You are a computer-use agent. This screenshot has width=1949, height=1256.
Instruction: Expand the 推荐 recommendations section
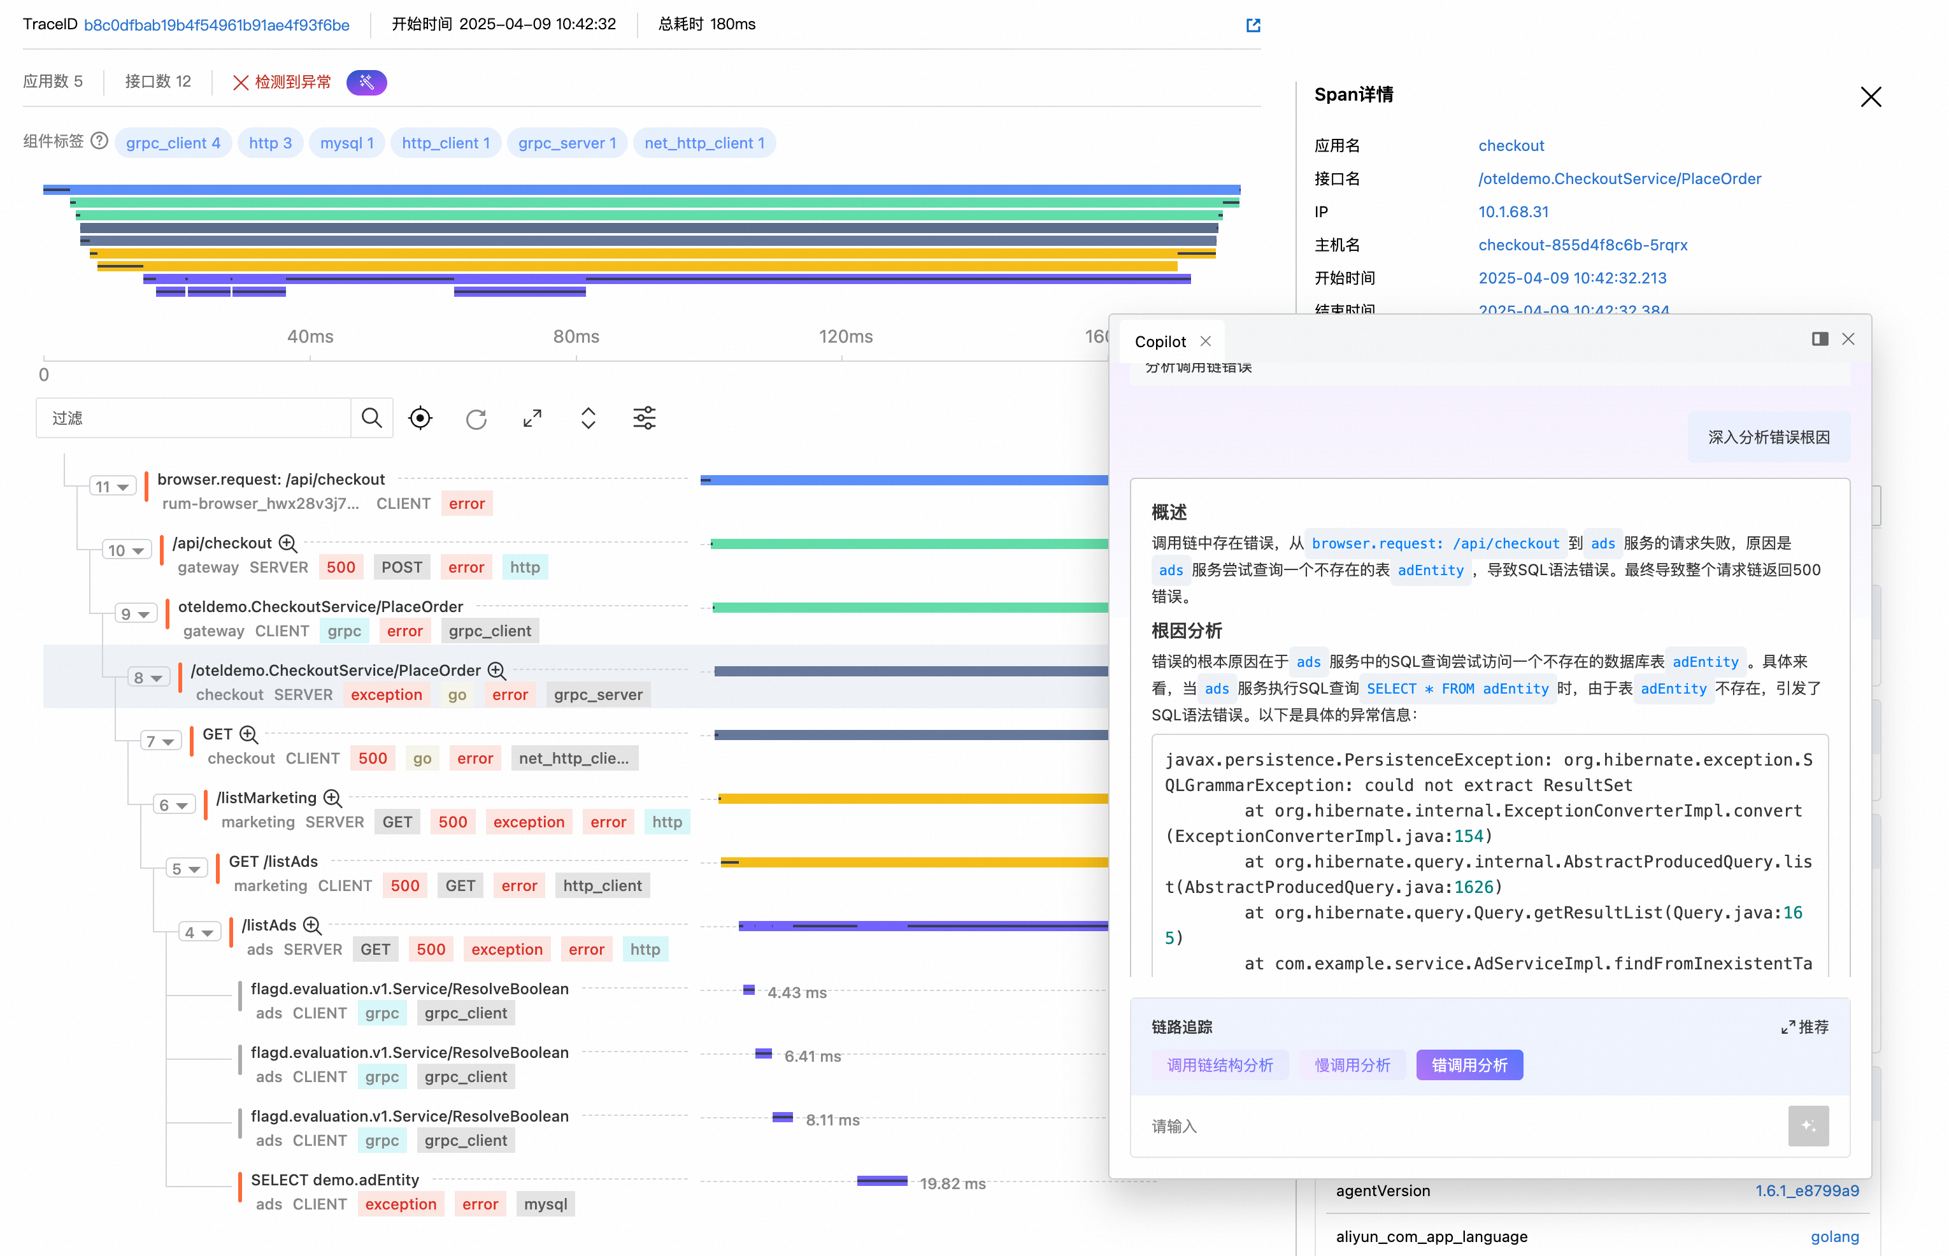coord(1804,1027)
